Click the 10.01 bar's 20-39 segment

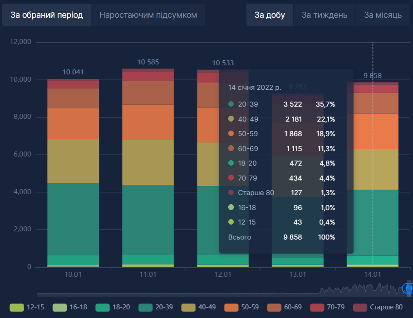pos(73,219)
